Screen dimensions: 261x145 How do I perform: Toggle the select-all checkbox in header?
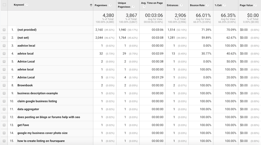click(4, 5)
